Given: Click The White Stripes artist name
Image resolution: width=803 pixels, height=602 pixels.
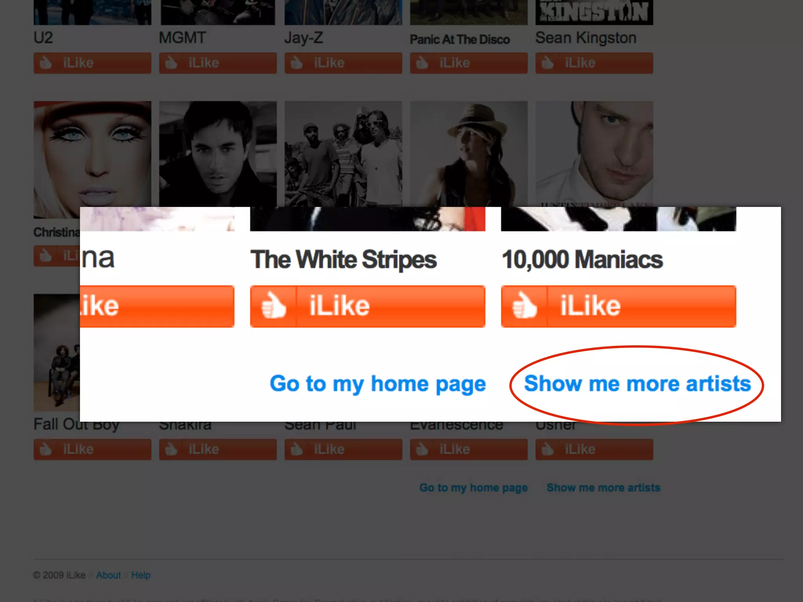Looking at the screenshot, I should 343,260.
